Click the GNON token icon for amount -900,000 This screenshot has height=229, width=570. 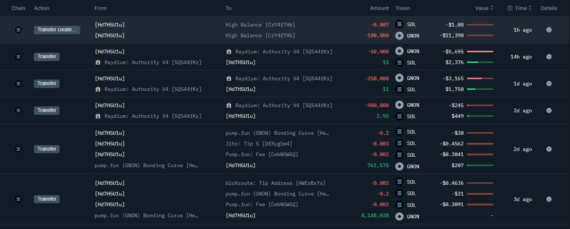coord(399,105)
